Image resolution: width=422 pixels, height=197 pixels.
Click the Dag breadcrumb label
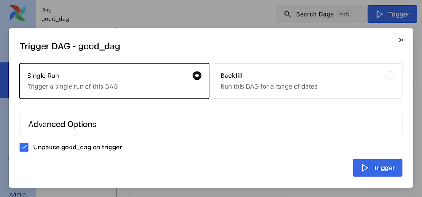tap(46, 9)
